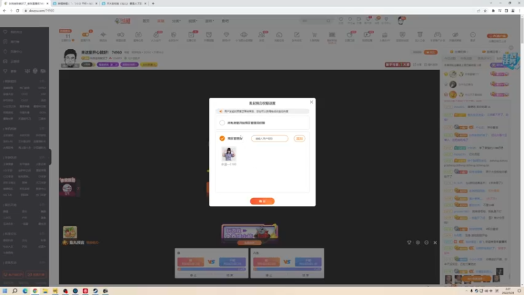Open the diamond icon in streamer toolbar
The height and width of the screenshot is (295, 524).
pyautogui.click(x=226, y=35)
